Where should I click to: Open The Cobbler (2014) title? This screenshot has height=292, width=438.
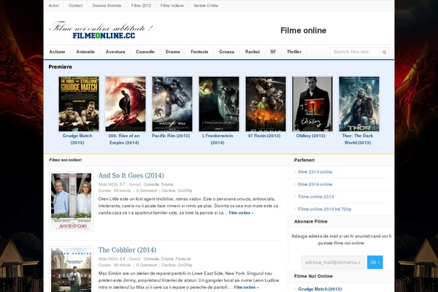pyautogui.click(x=127, y=250)
